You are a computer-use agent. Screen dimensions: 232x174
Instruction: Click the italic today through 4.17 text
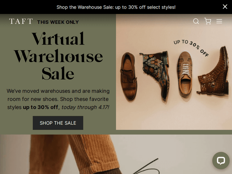click(x=85, y=107)
